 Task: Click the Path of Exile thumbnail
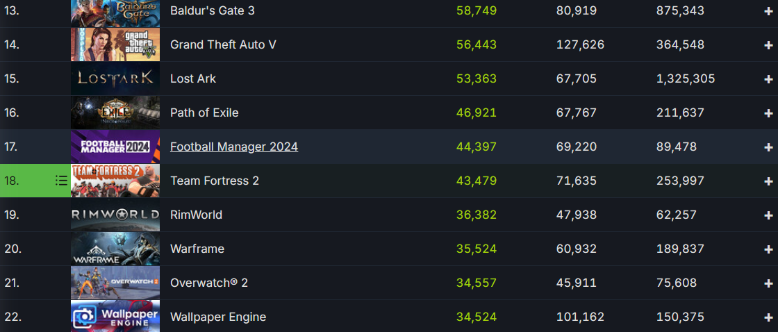[115, 113]
